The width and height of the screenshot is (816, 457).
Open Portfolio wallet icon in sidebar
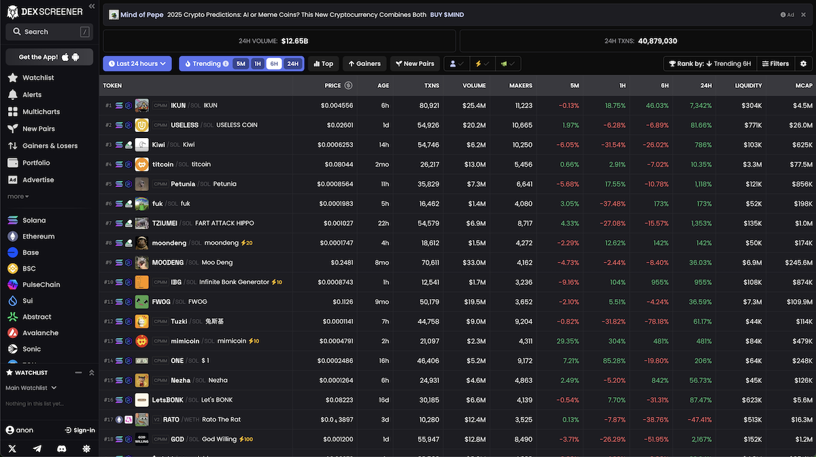12,163
